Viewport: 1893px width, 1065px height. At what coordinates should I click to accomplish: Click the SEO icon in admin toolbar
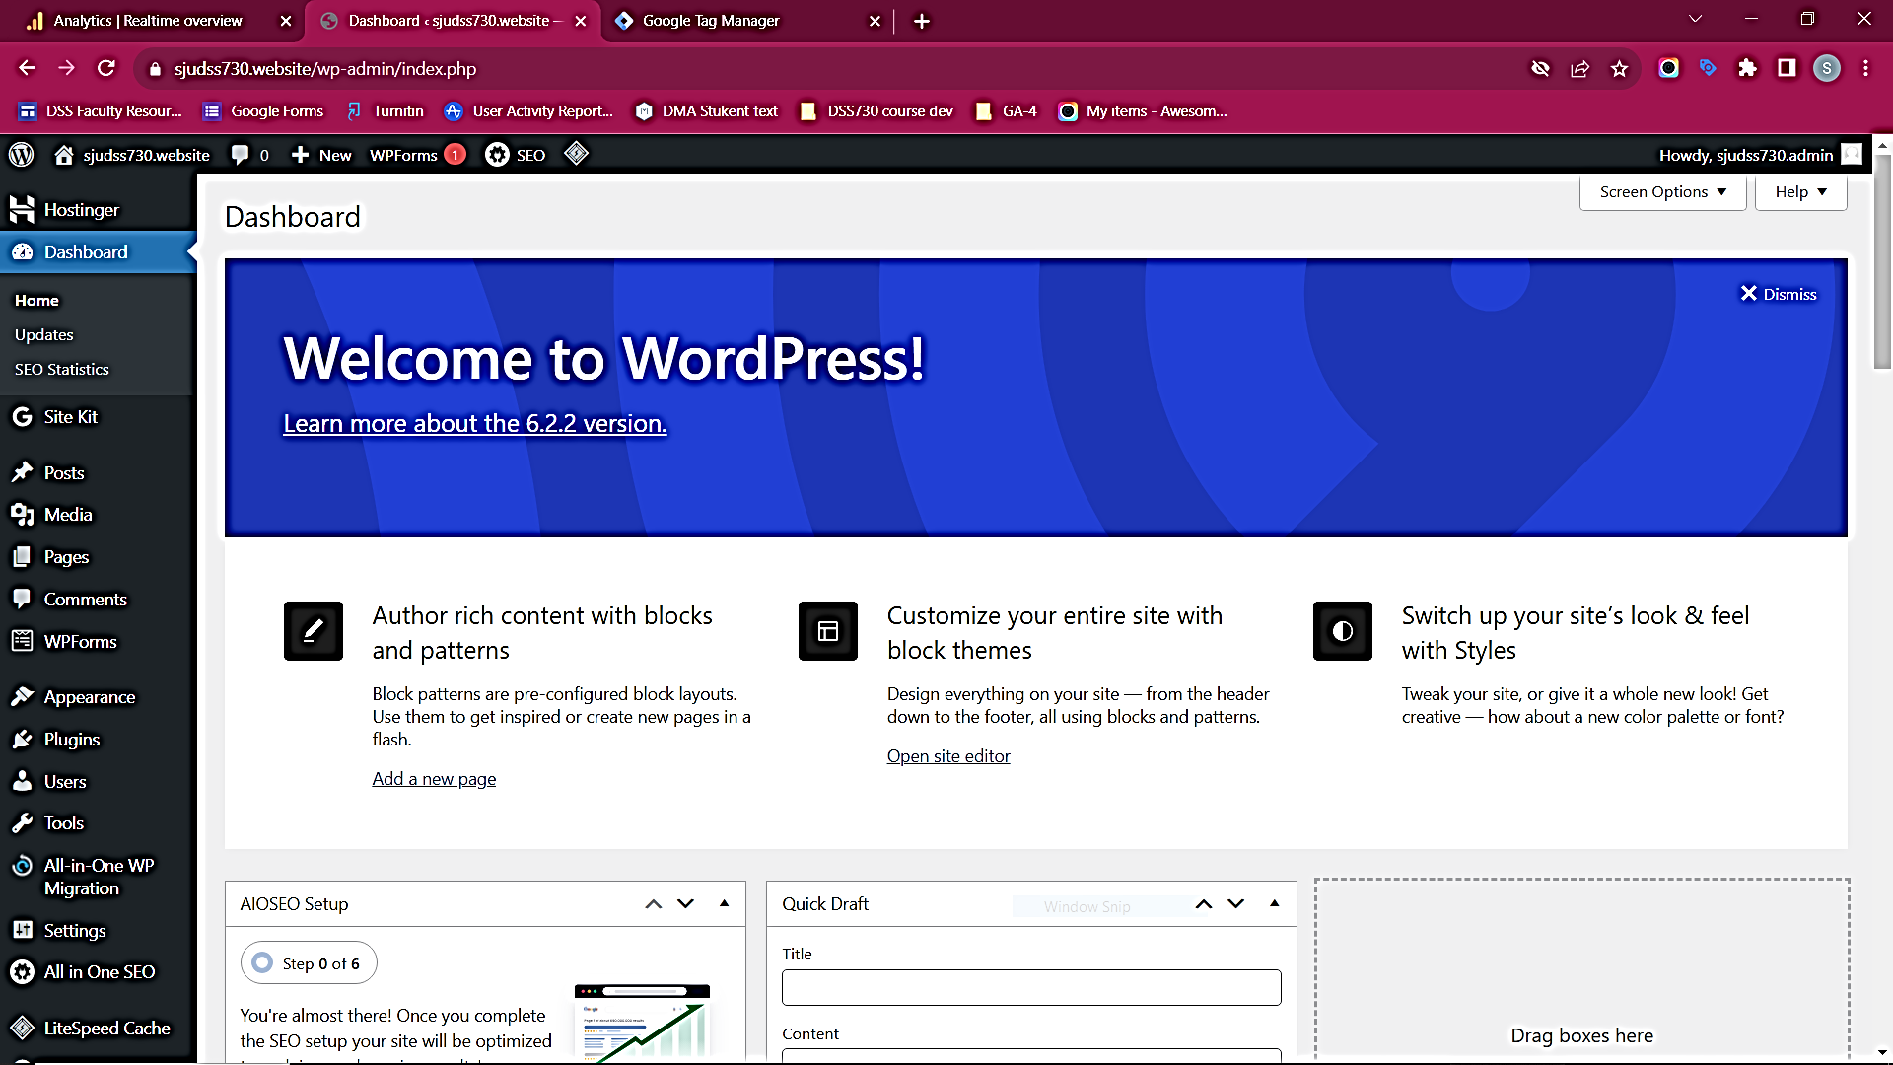[497, 155]
